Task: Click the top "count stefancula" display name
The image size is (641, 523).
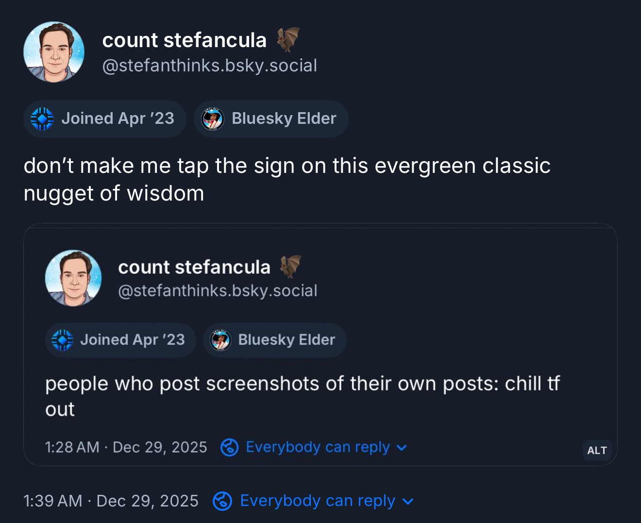Action: pyautogui.click(x=184, y=40)
